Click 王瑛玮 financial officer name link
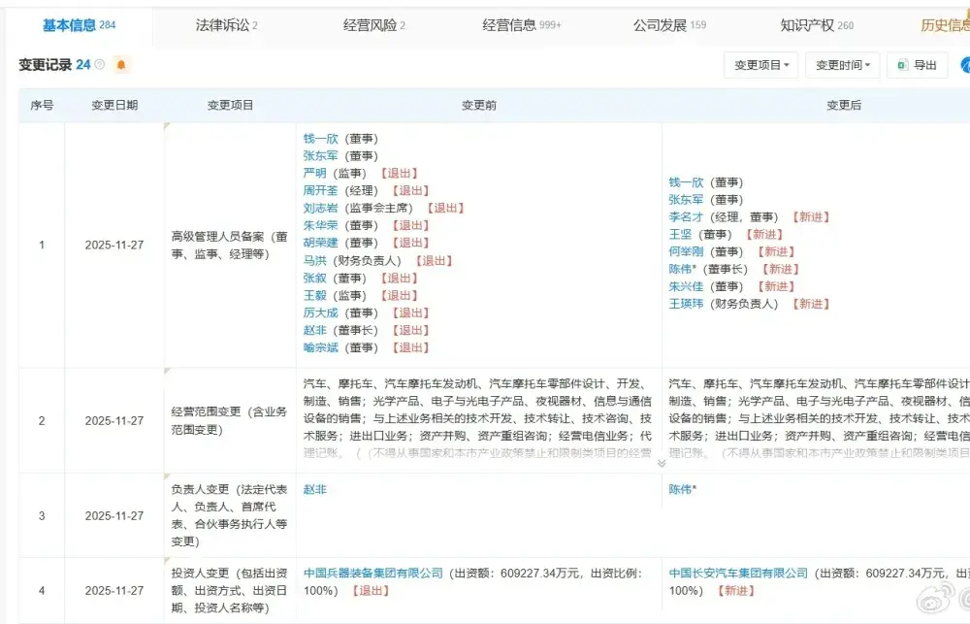 click(686, 304)
